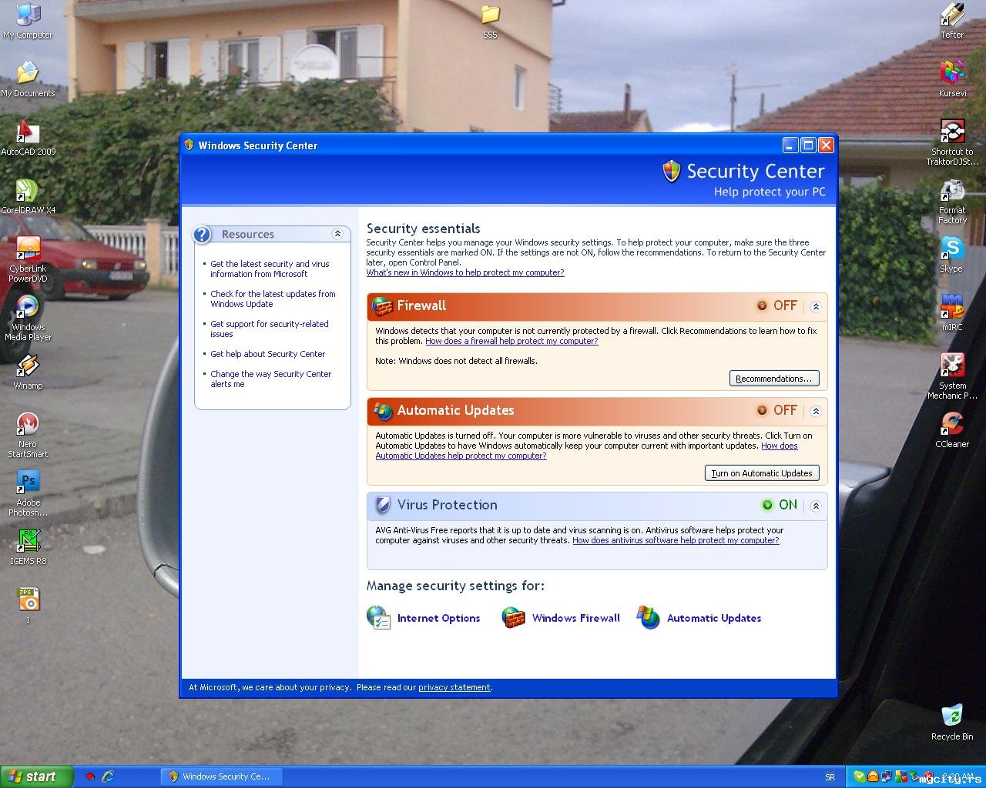
Task: Click Virus Protection ON status indicator
Action: [780, 505]
